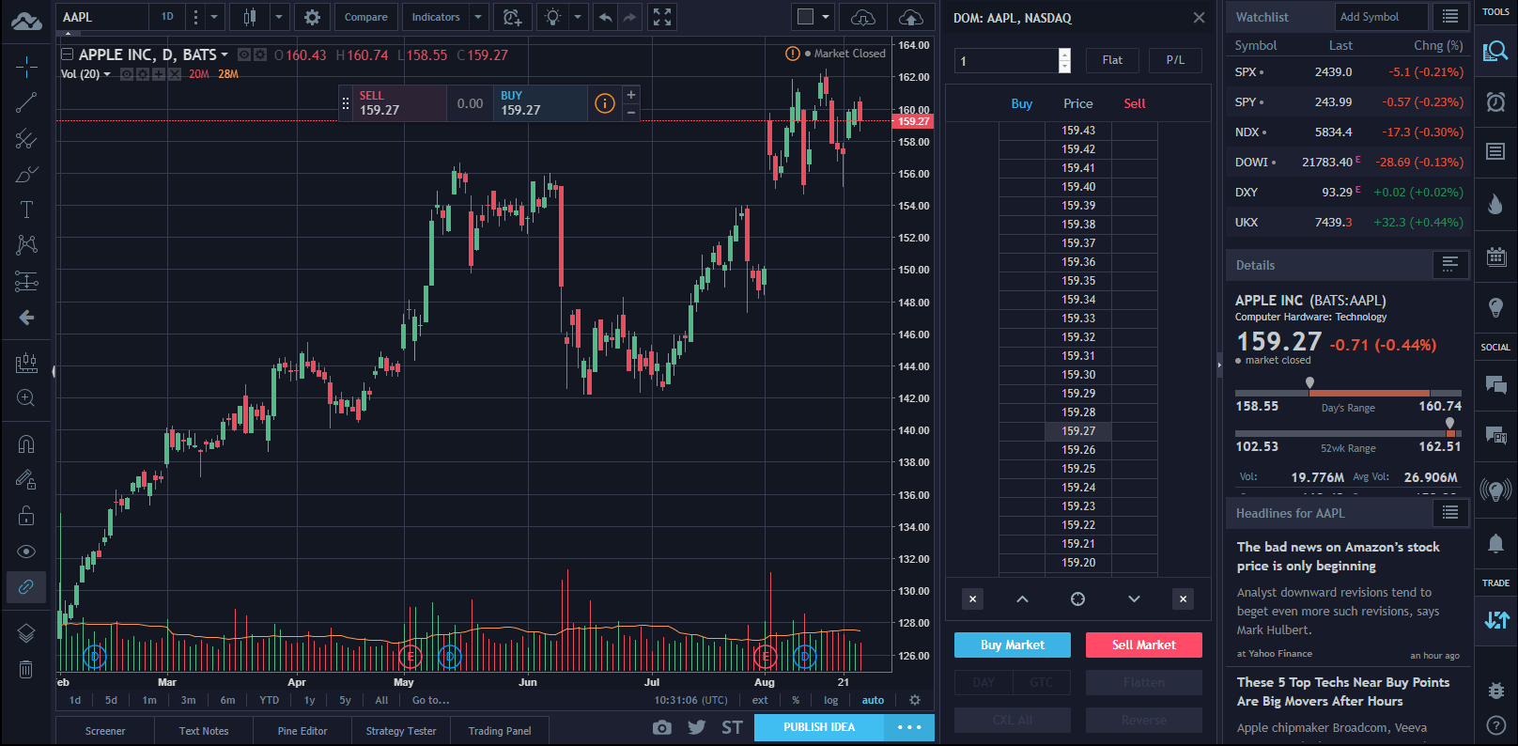Screen dimensions: 1518x746
Task: Toggle extended hours ext option
Action: pyautogui.click(x=760, y=700)
